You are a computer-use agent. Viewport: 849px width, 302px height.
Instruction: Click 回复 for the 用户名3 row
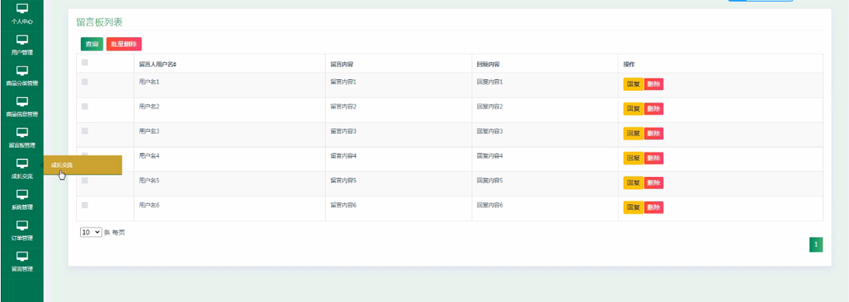point(634,134)
